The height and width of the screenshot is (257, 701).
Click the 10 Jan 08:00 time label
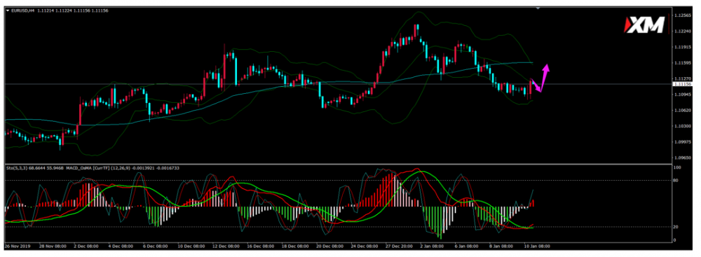click(538, 246)
